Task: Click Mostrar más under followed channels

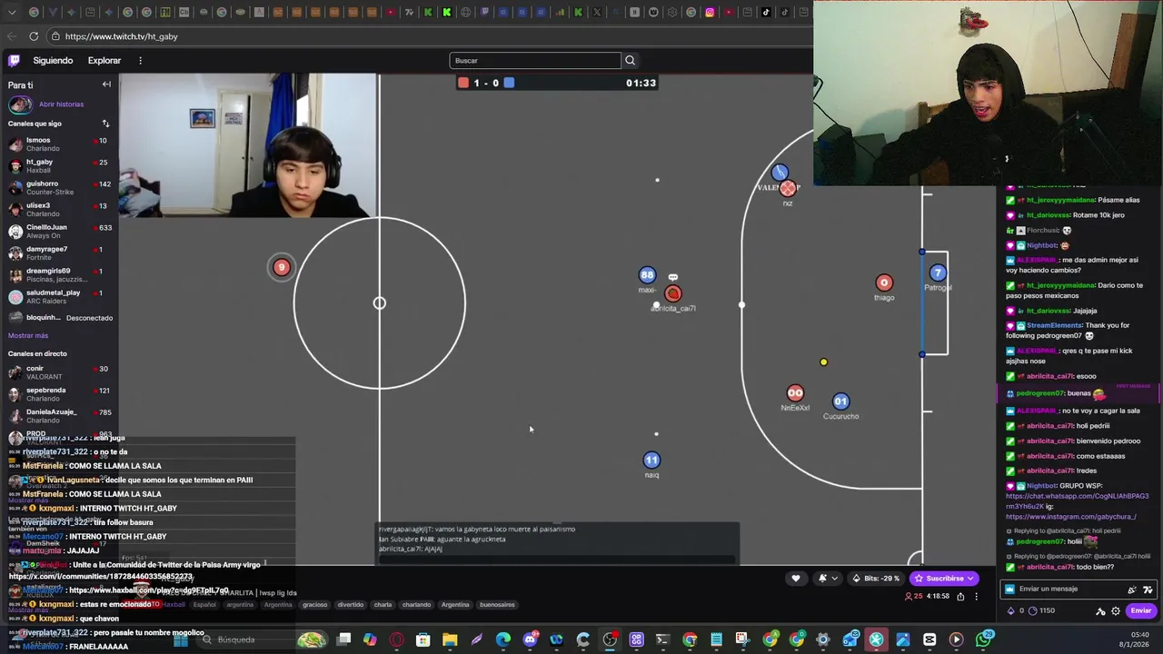Action: (28, 335)
